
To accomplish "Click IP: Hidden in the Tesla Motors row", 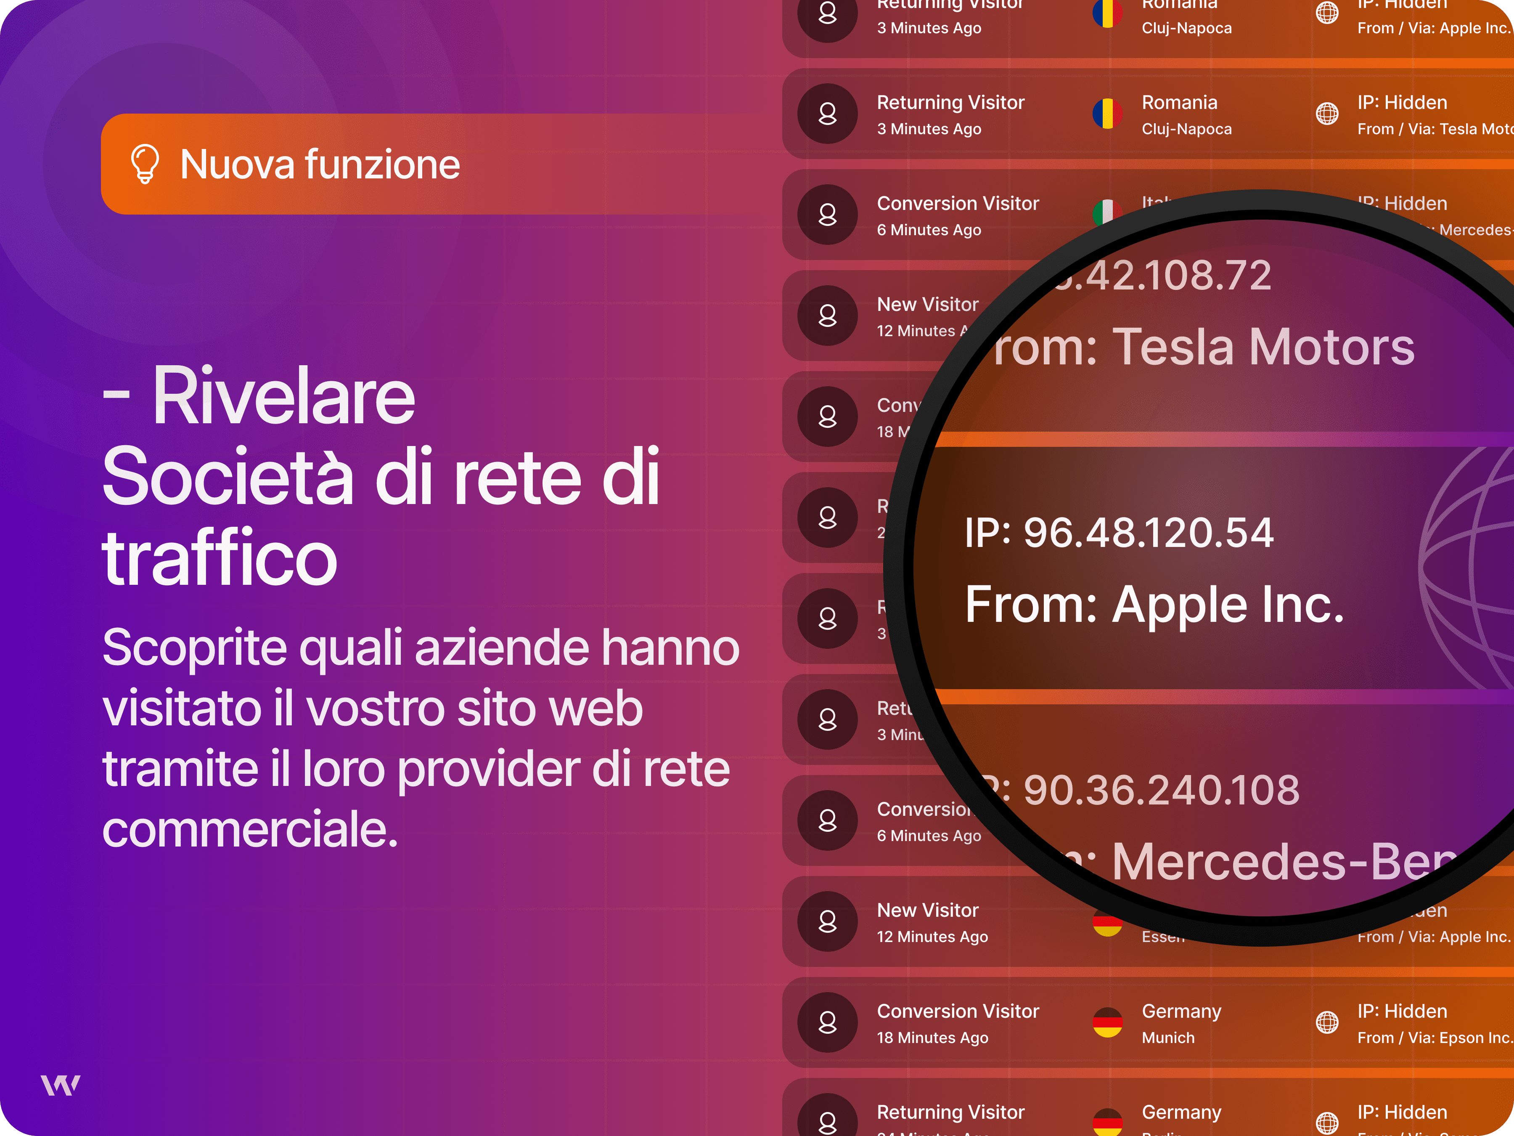I will 1402,103.
